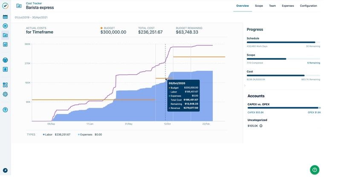Open the bar chart reports sidebar icon
This screenshot has height=177, width=341.
pos(5,44)
